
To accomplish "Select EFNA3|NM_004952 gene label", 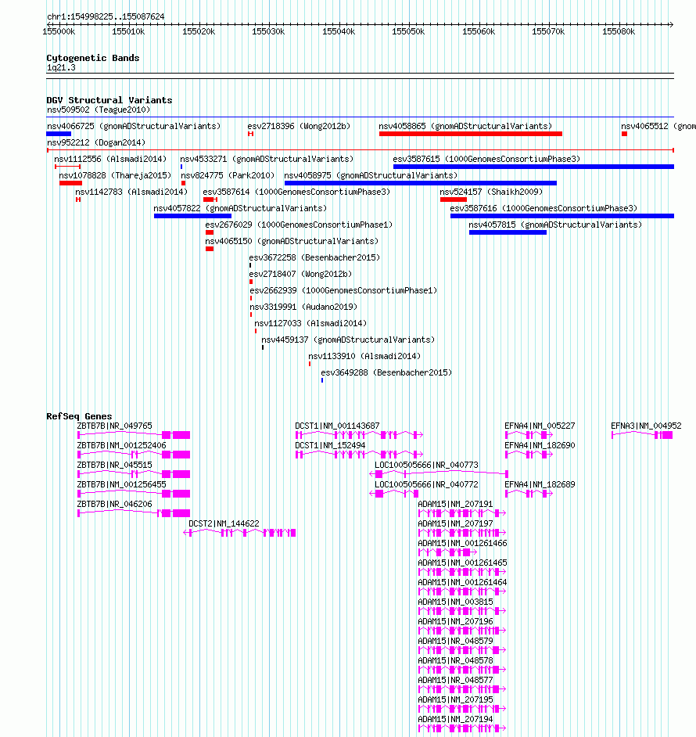I will click(646, 426).
